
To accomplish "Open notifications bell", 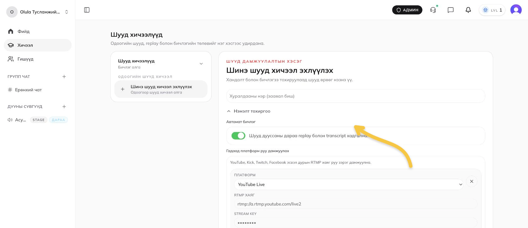I will pyautogui.click(x=468, y=10).
